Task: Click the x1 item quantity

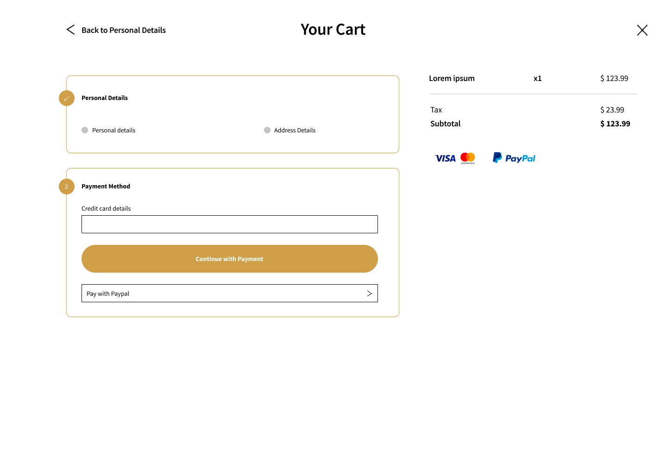Action: [x=537, y=79]
